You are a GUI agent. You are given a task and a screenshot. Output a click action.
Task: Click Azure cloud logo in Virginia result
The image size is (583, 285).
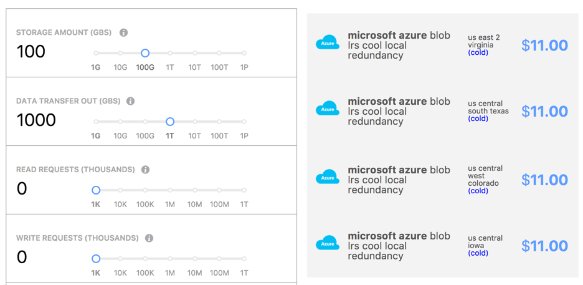328,43
